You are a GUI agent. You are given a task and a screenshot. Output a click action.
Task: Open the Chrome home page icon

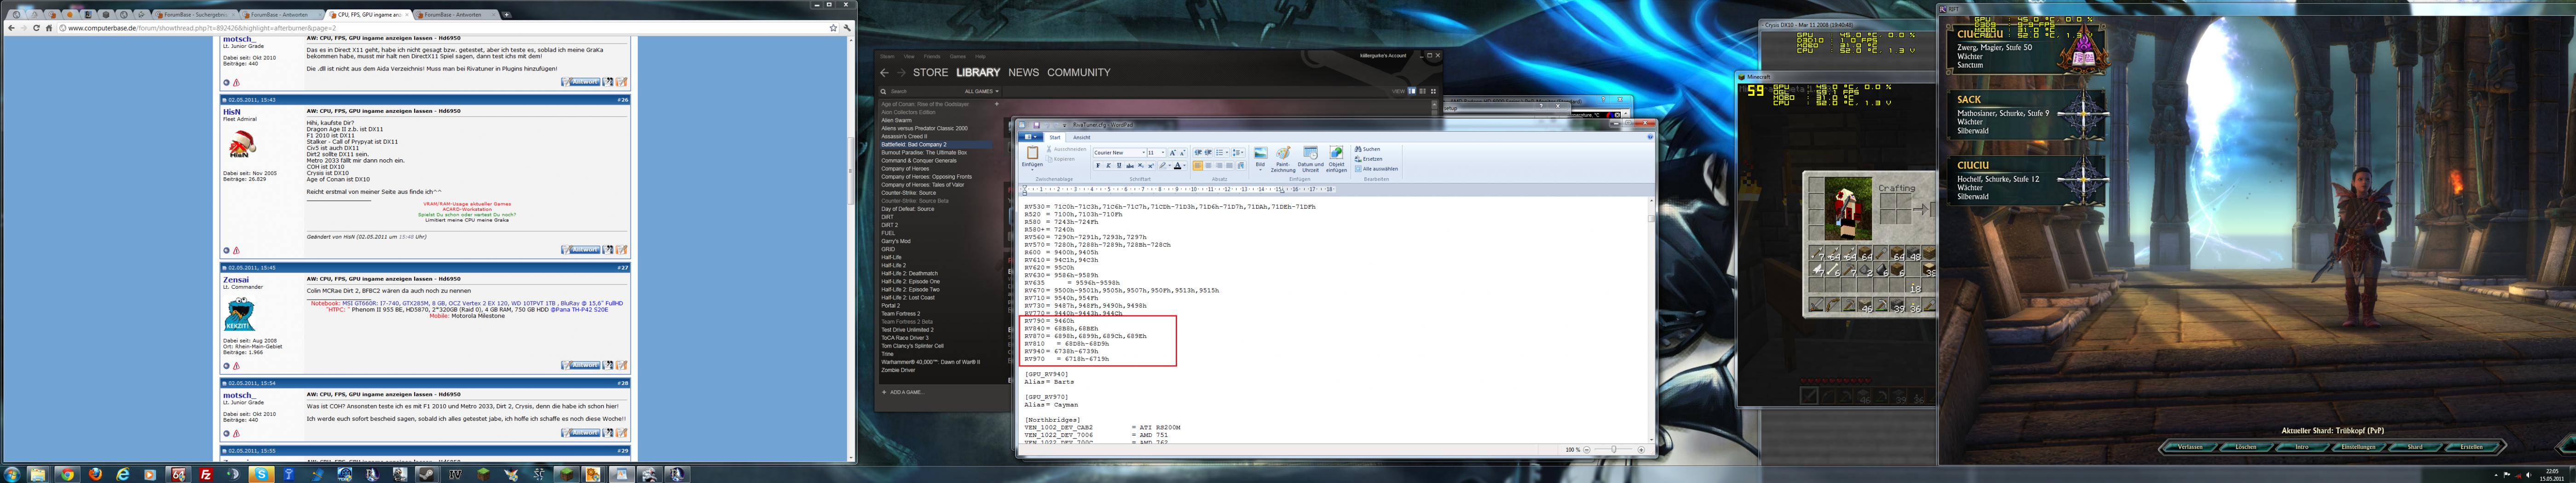pyautogui.click(x=49, y=28)
